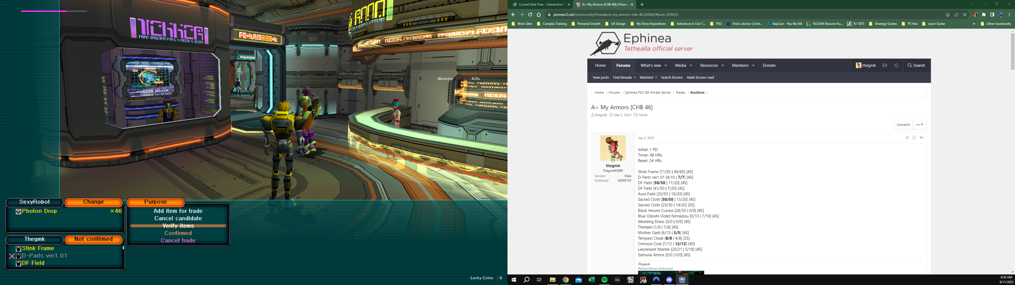Click the PSO BB game taskbar icon
Viewport: 1015px width, 285px height.
point(682,280)
